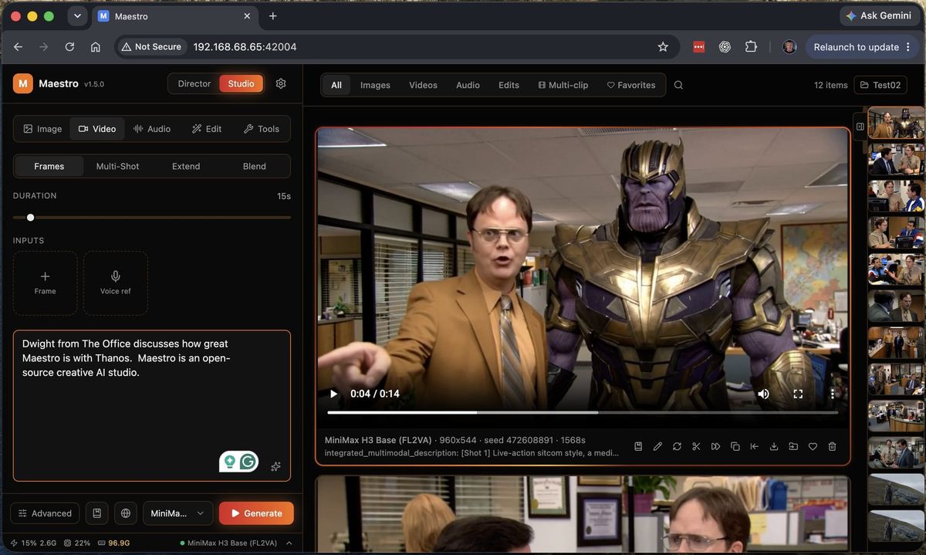Viewport: 926px width, 555px height.
Task: Click the video progress bar
Action: 583,412
